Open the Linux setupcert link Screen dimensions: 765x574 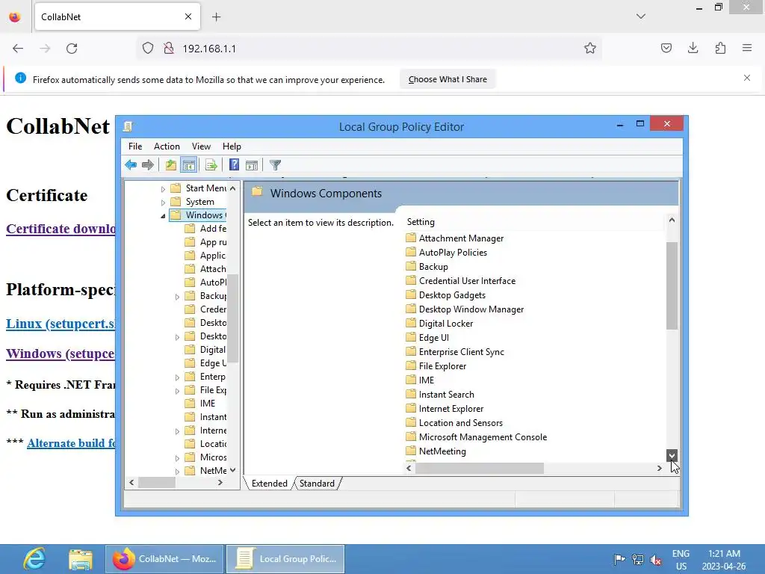point(61,324)
